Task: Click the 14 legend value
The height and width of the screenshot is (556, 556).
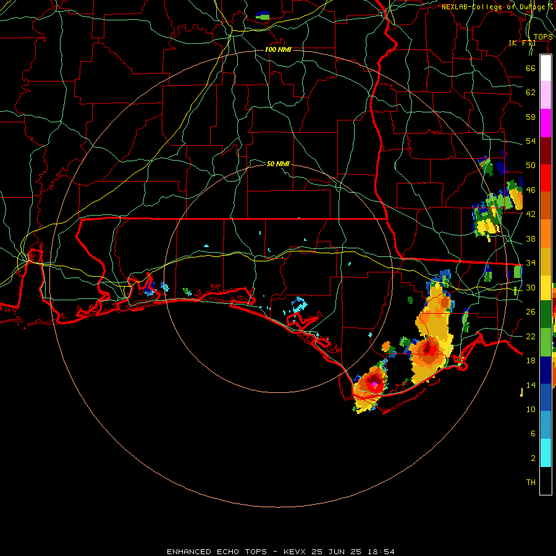Action: (x=531, y=385)
